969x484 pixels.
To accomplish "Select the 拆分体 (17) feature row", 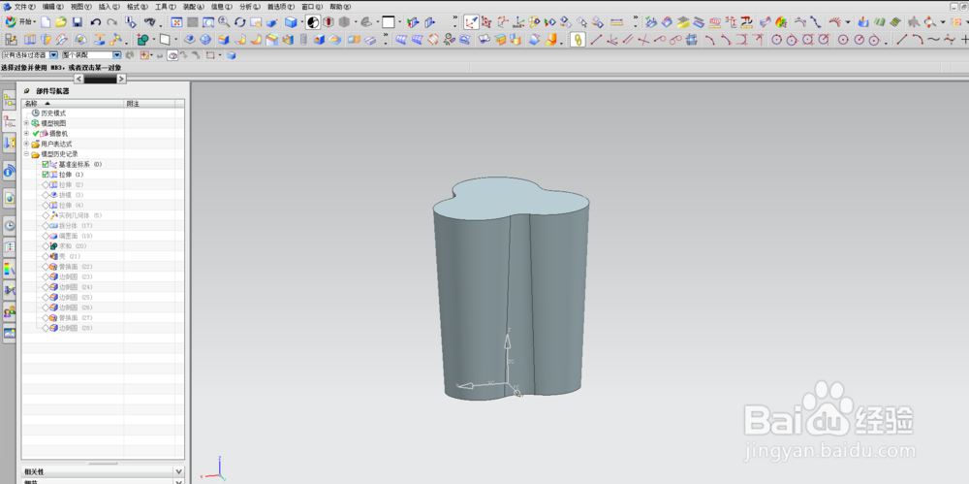I will [103, 226].
